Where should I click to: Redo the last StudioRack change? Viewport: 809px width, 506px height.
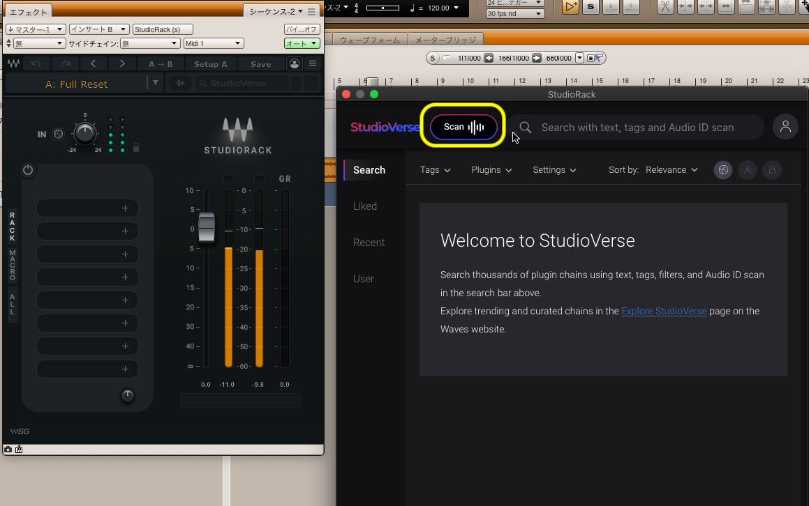tap(66, 64)
